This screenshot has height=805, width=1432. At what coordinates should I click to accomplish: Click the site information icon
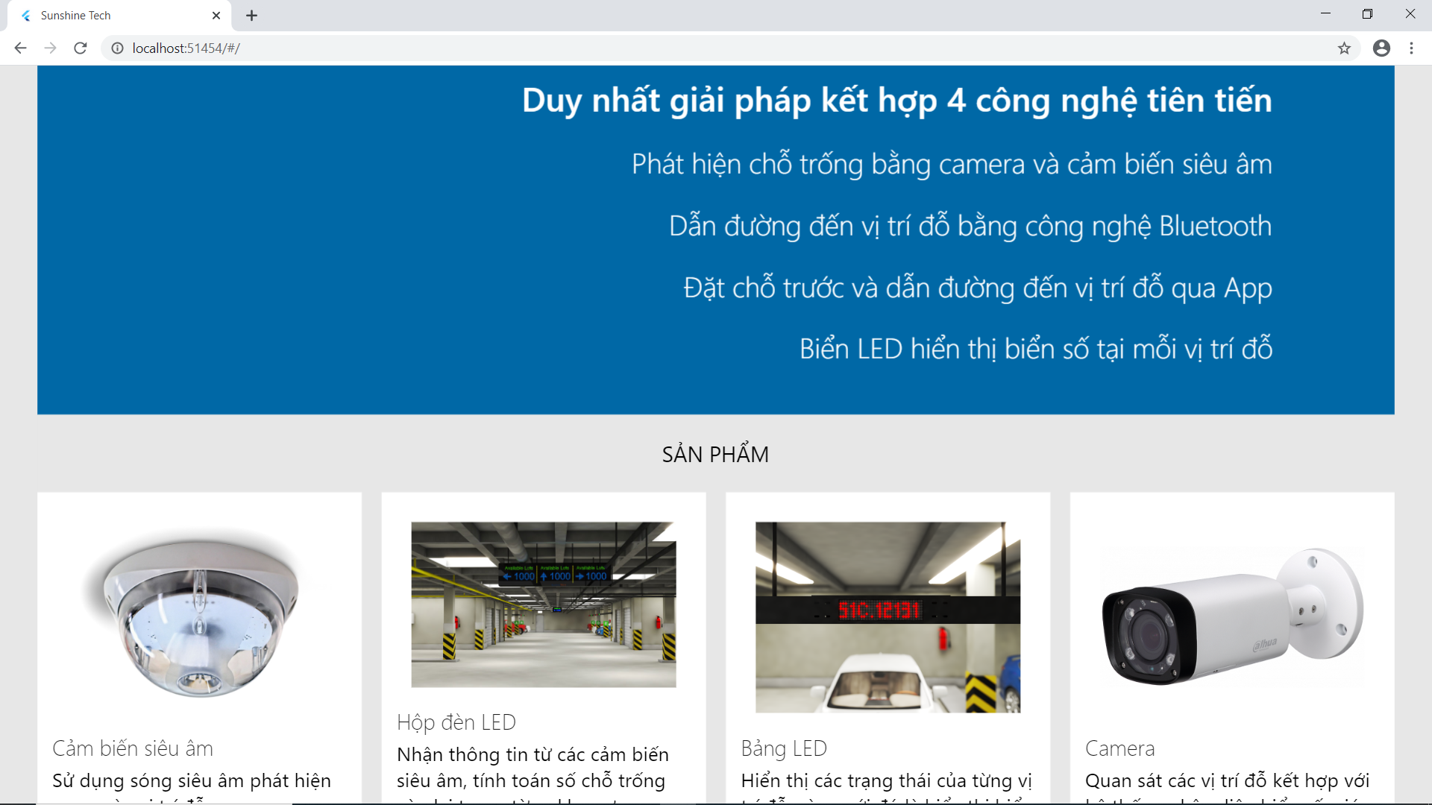pyautogui.click(x=117, y=48)
